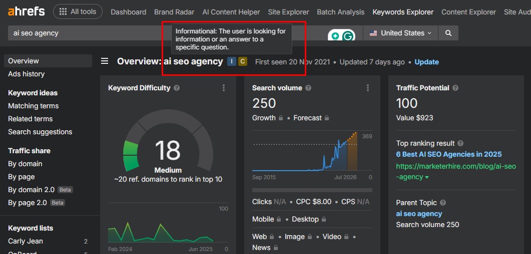Open Traffic share By page

pyautogui.click(x=22, y=177)
